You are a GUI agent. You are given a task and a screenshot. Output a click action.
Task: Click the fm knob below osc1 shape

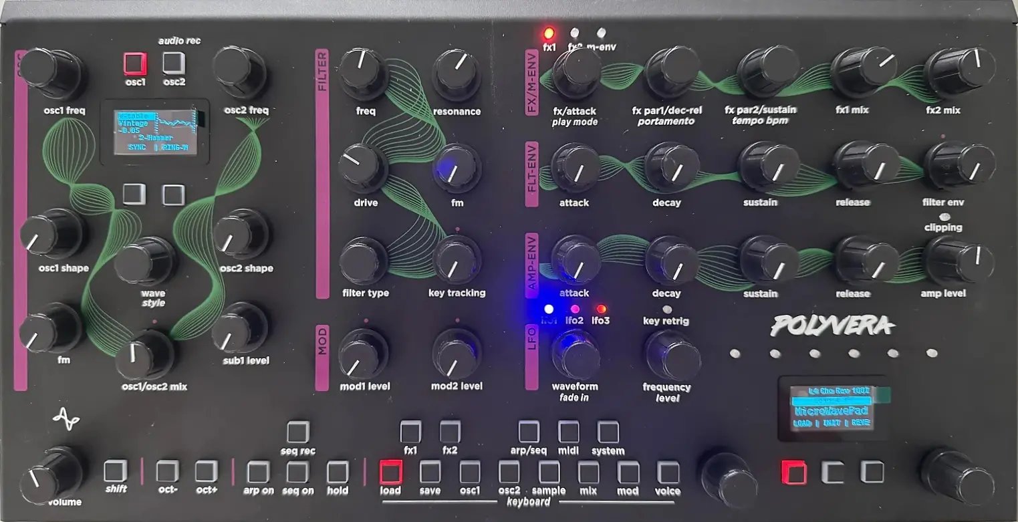point(50,329)
